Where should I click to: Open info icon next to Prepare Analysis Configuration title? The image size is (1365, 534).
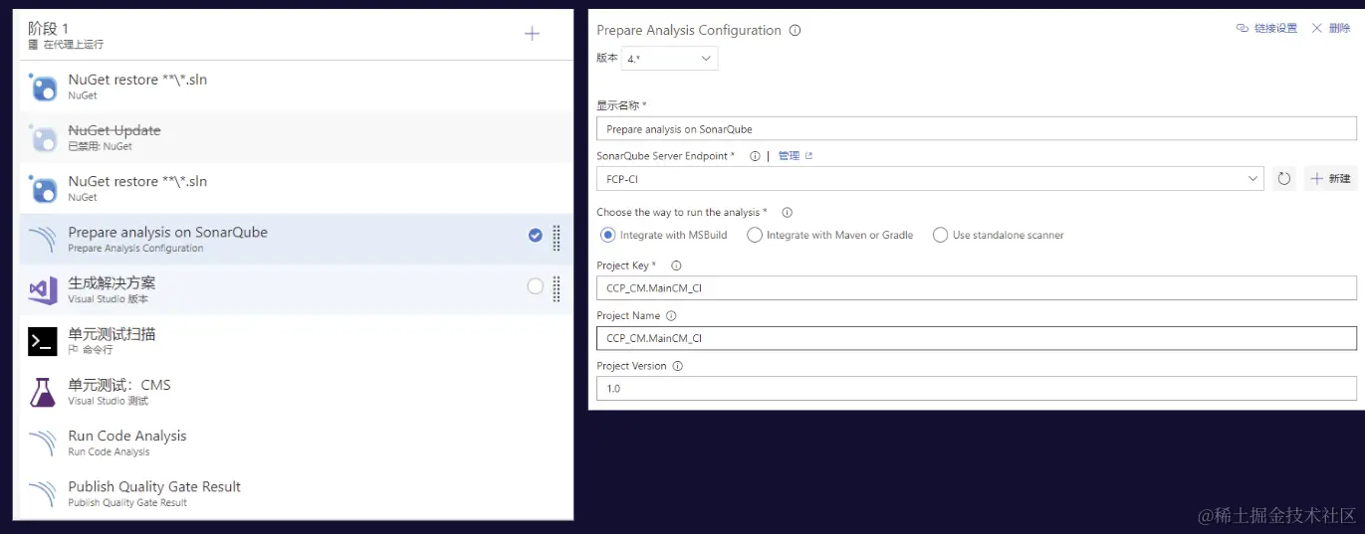point(795,30)
